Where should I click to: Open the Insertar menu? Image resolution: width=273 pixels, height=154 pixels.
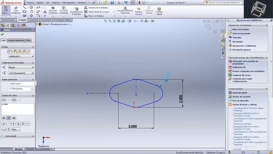point(56,3)
